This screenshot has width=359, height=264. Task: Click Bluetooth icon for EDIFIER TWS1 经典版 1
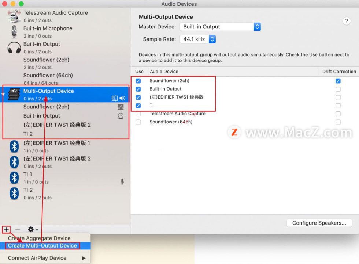14,146
